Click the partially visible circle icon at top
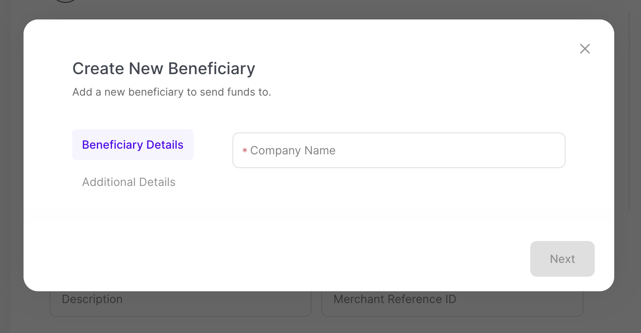Screen dimensions: 641x333 [x=65, y=1]
